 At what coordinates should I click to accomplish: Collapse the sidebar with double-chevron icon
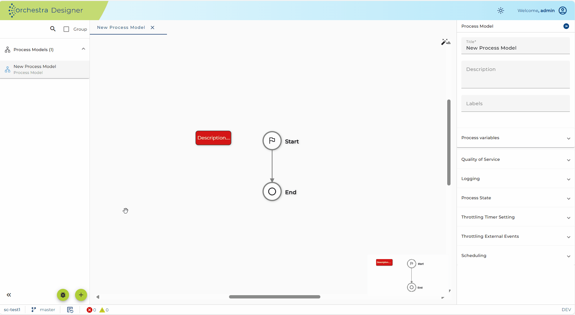tap(9, 295)
